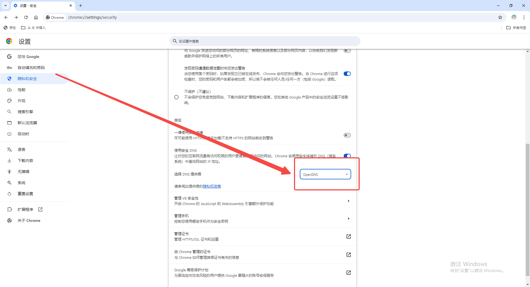Open the Chrome profile avatar
The image size is (530, 287).
pyautogui.click(x=514, y=17)
